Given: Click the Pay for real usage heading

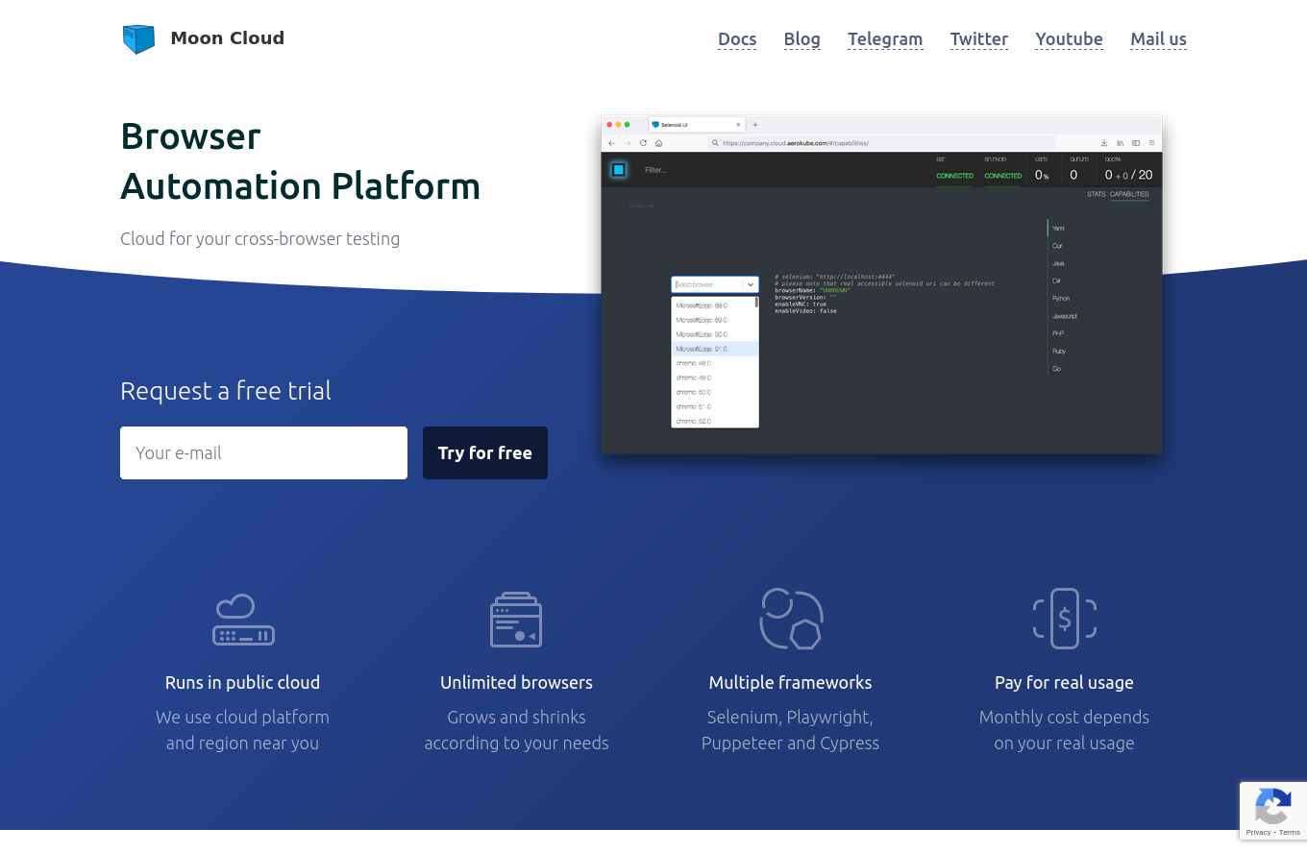Looking at the screenshot, I should (x=1064, y=683).
